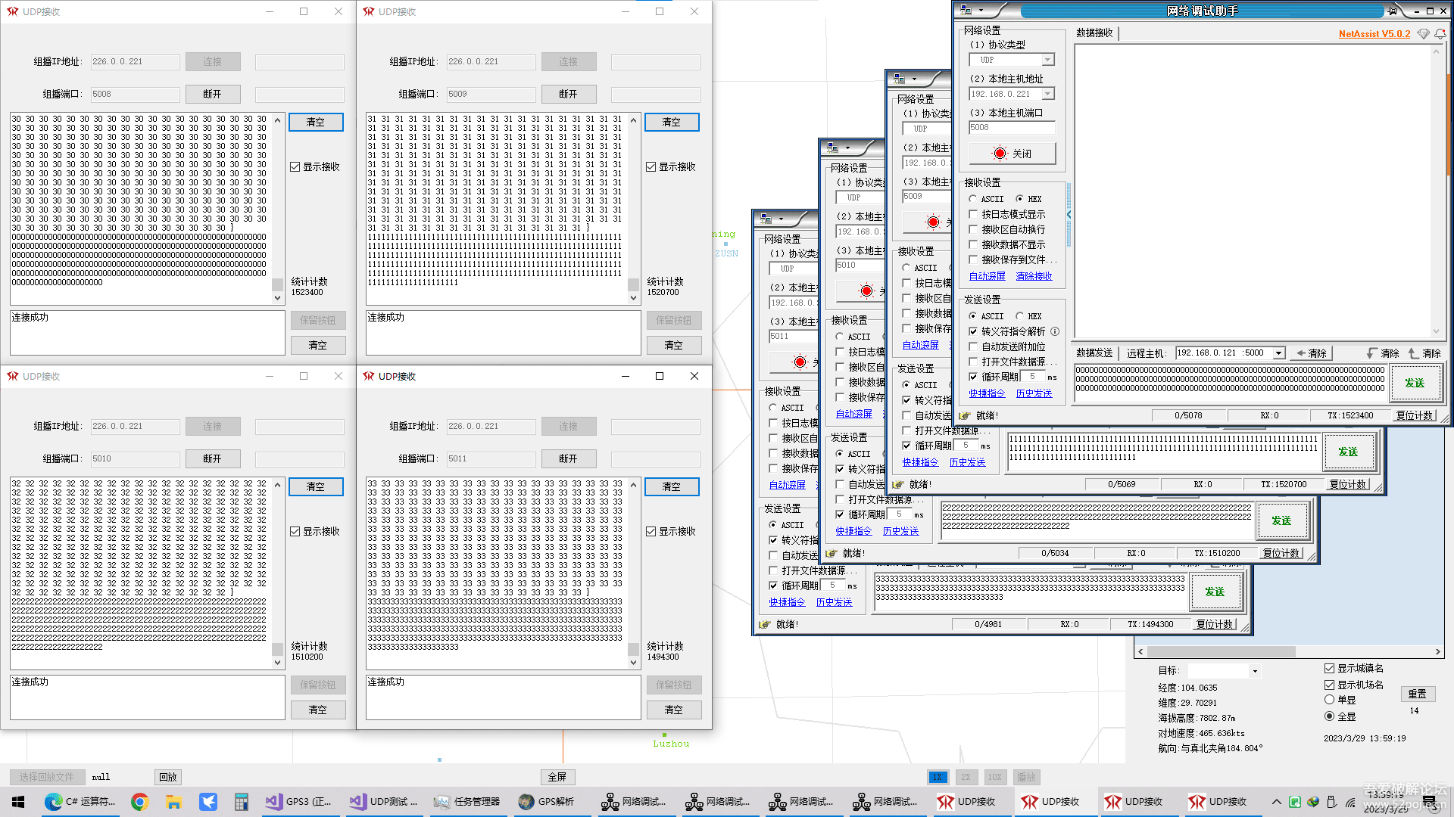Enable the 自动发送附加位 checkbox
Image resolution: width=1454 pixels, height=817 pixels.
(x=974, y=346)
